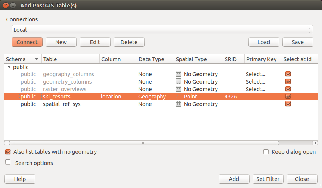The image size is (322, 188).
Task: Click the Point geometry icon for ski_resorts
Action: pyautogui.click(x=179, y=97)
